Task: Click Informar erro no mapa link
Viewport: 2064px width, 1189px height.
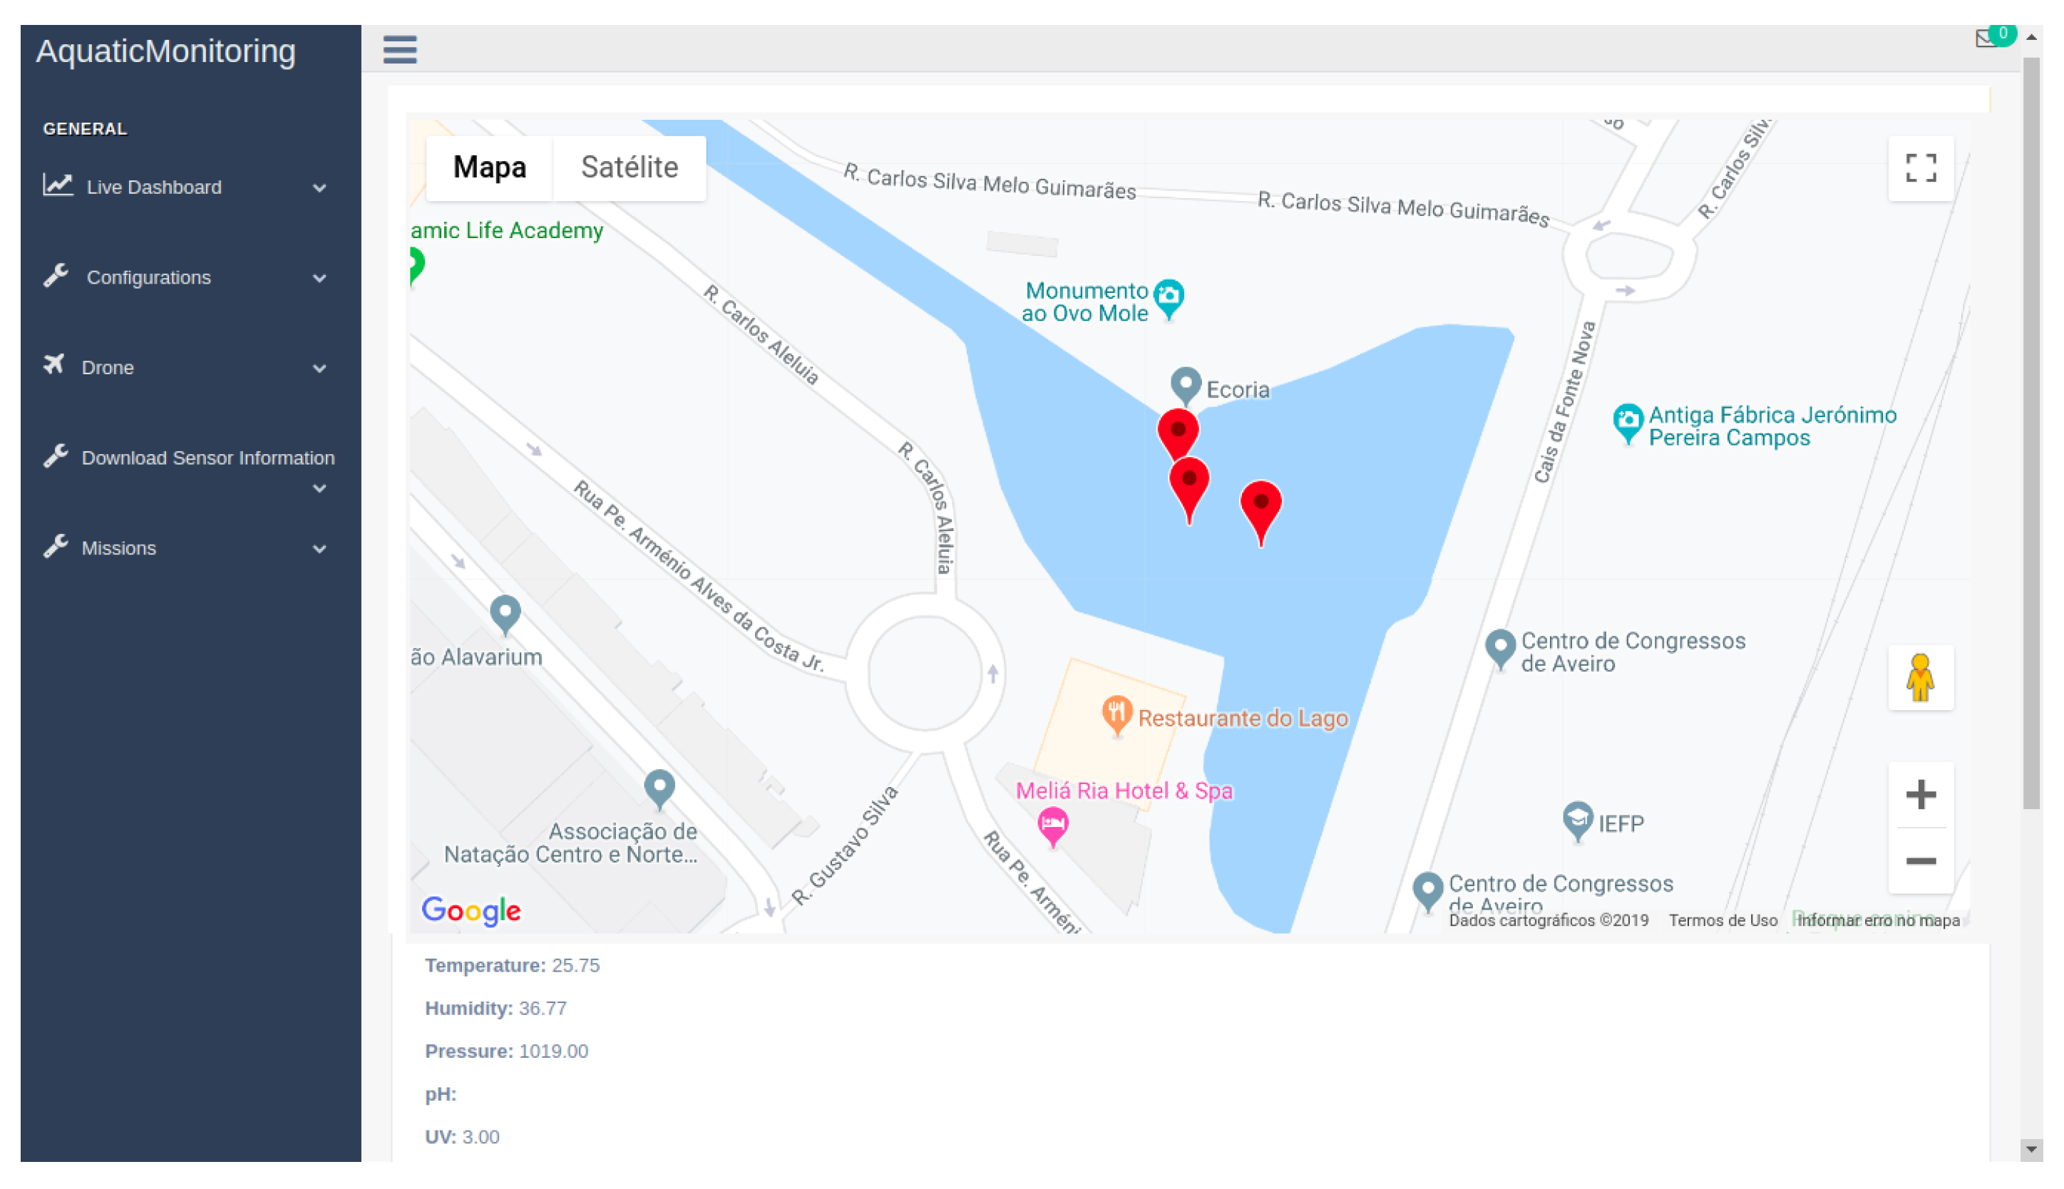Action: pos(1877,920)
